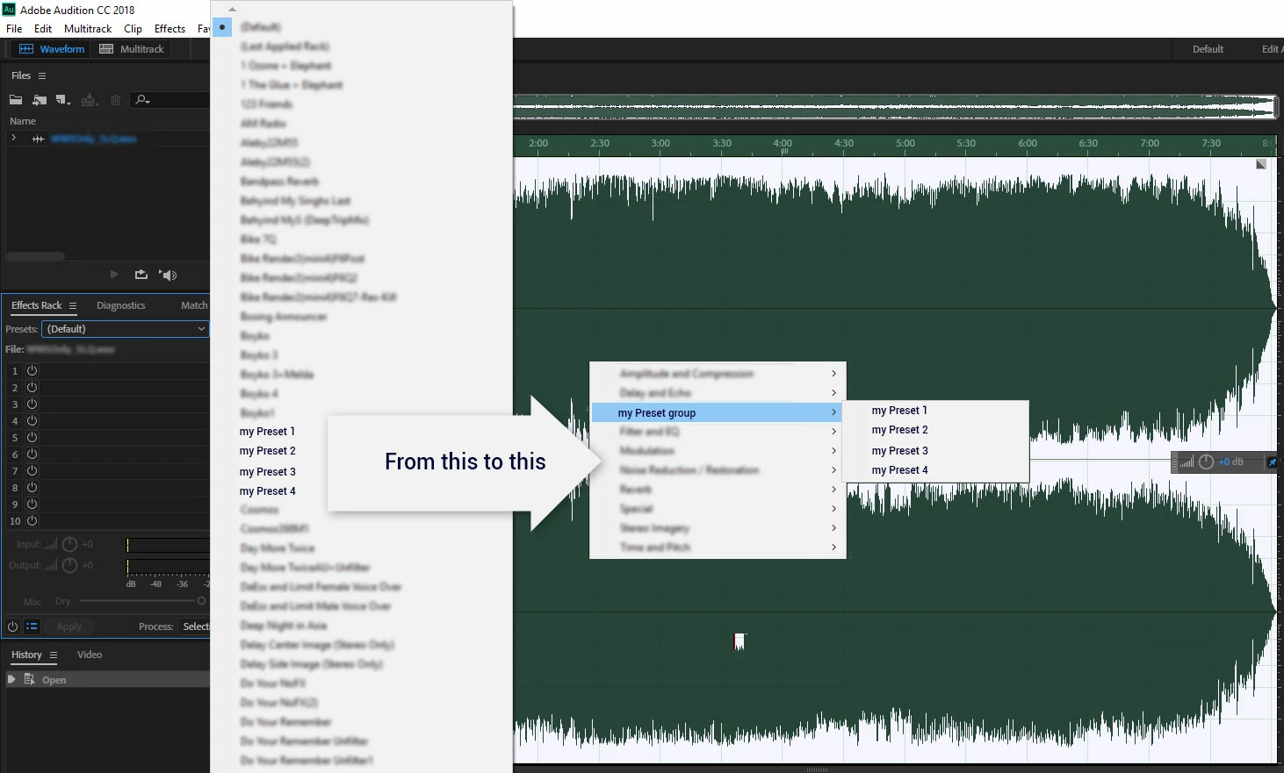This screenshot has width=1284, height=773.
Task: Toggle main power state of all effects
Action: click(12, 626)
